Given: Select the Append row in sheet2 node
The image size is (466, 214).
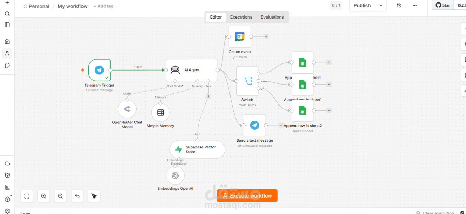Looking at the screenshot, I should [x=302, y=111].
